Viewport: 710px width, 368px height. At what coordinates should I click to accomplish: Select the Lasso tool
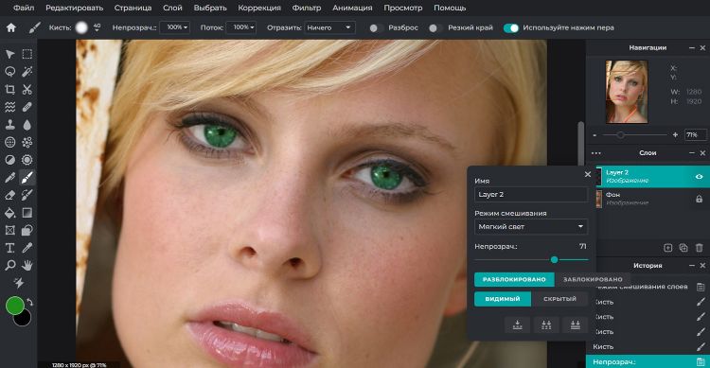pyautogui.click(x=10, y=72)
